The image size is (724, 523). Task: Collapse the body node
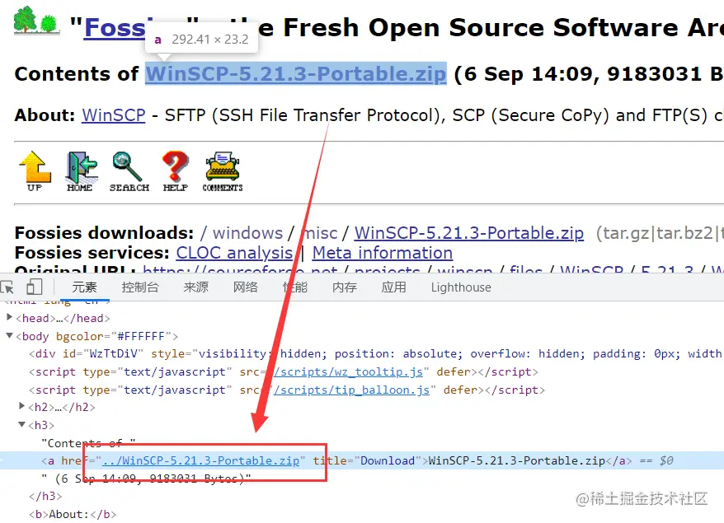coord(9,335)
